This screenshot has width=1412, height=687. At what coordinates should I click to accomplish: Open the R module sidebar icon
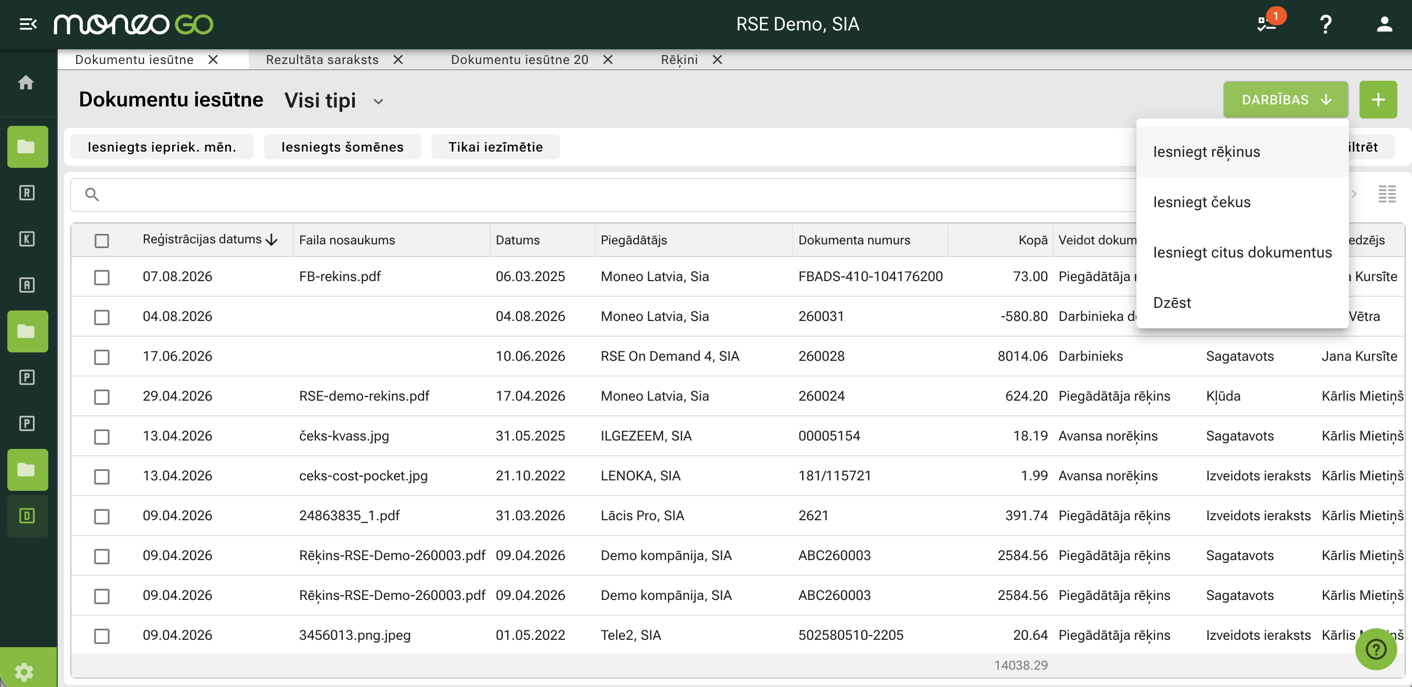point(27,193)
